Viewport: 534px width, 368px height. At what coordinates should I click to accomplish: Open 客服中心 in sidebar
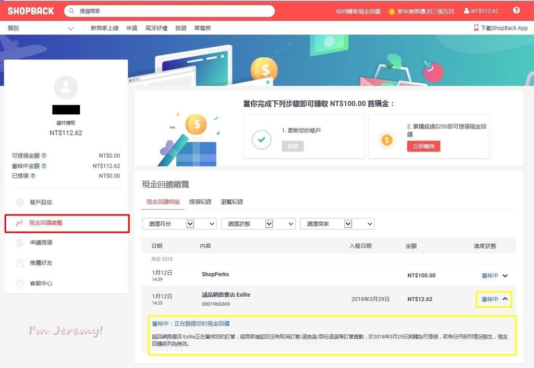(x=41, y=283)
